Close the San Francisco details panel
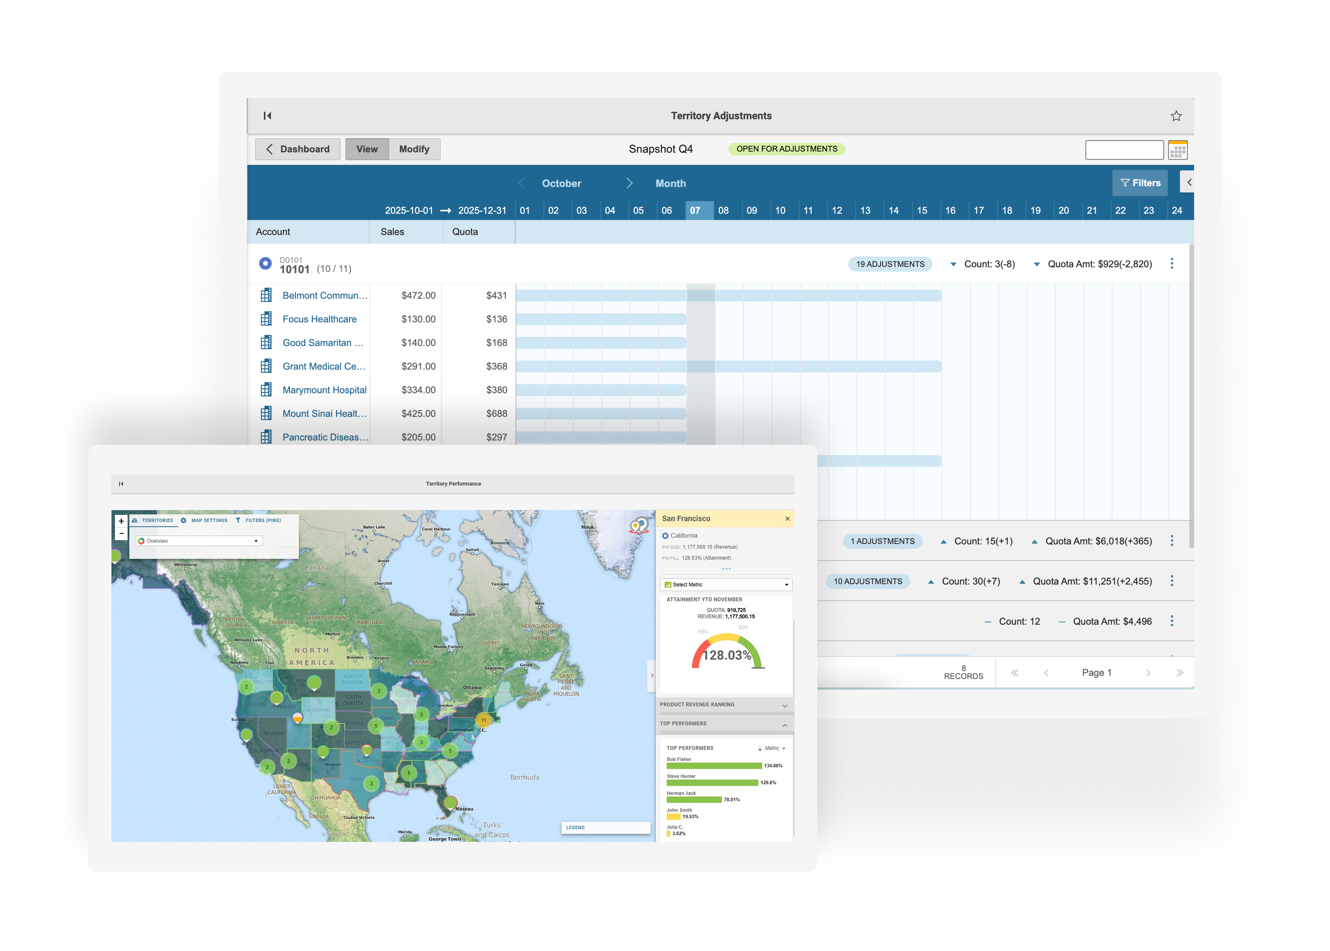This screenshot has height=951, width=1330. (787, 518)
